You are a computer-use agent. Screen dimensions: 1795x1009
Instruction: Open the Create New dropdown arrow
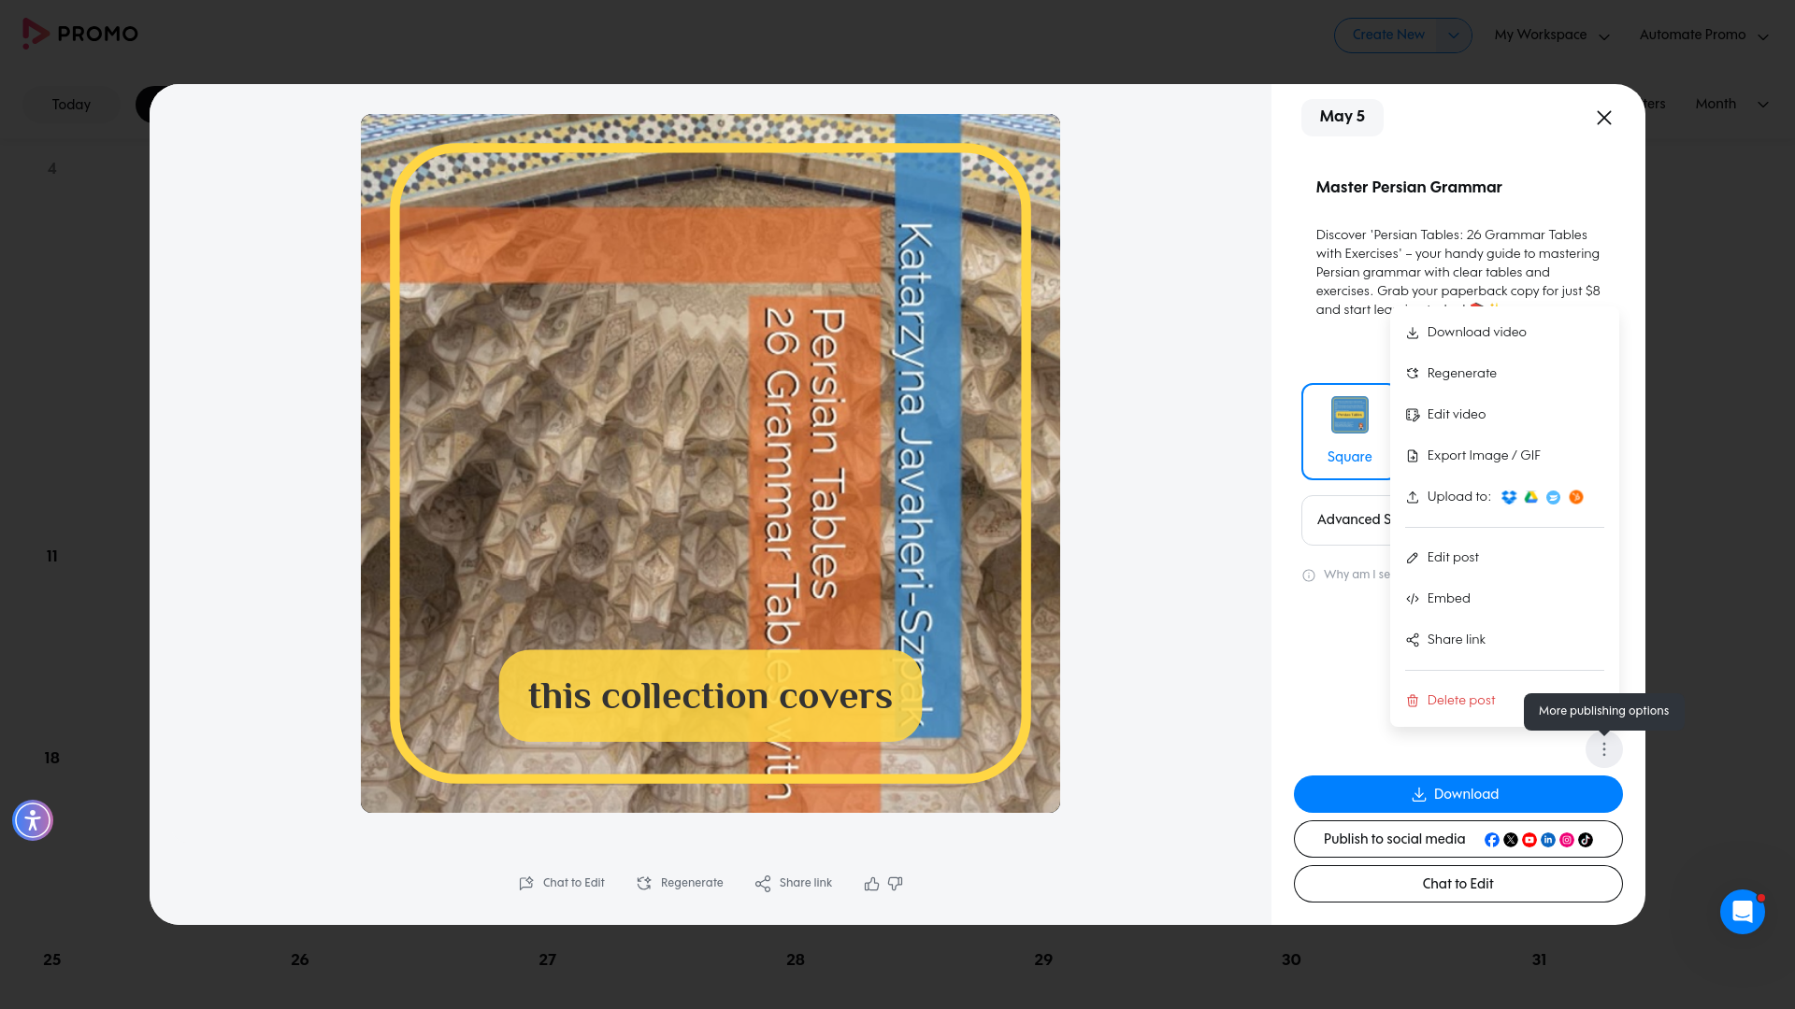1453,36
